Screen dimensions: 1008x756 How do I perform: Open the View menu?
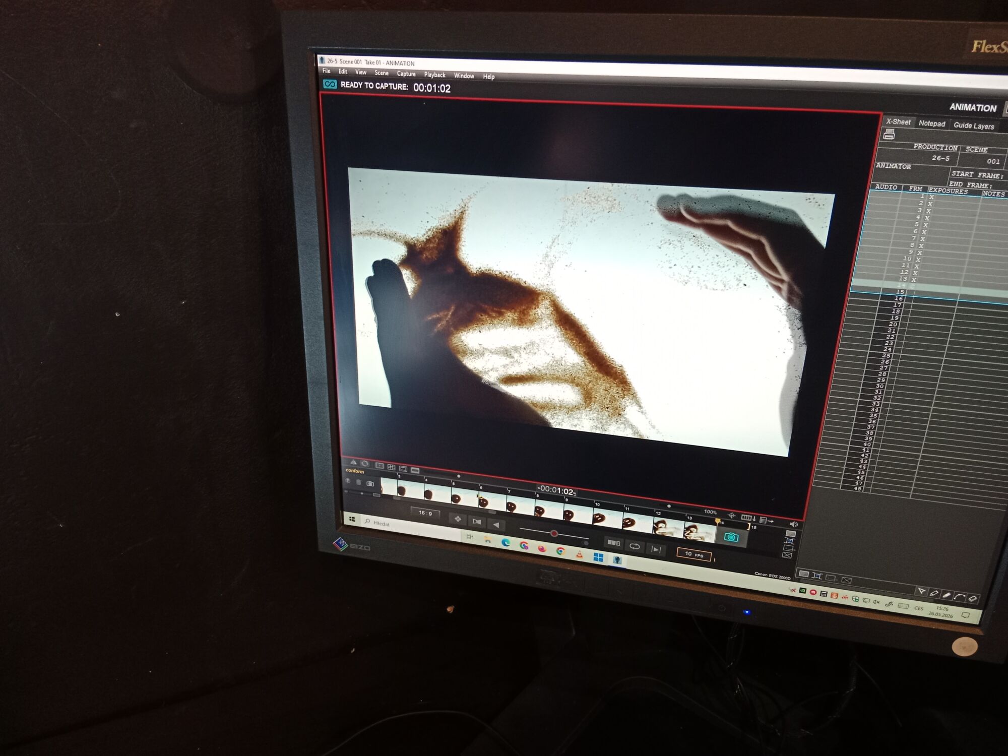361,72
